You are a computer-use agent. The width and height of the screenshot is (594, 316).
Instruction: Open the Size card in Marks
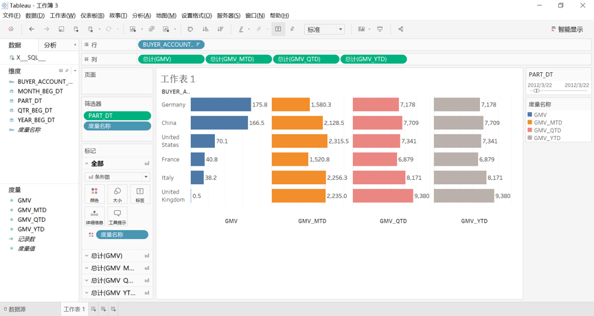pos(117,194)
